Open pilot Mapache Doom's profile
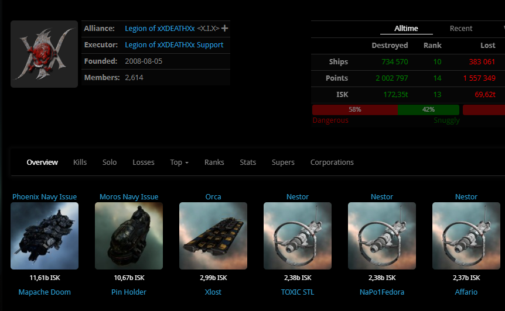 [x=45, y=292]
